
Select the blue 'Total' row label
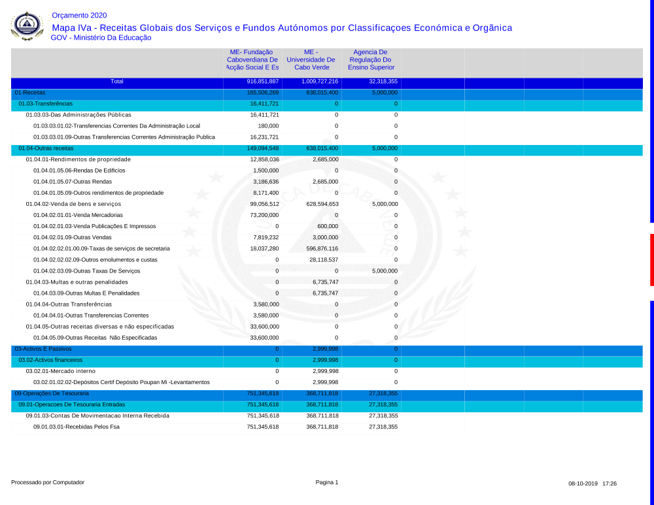[117, 82]
